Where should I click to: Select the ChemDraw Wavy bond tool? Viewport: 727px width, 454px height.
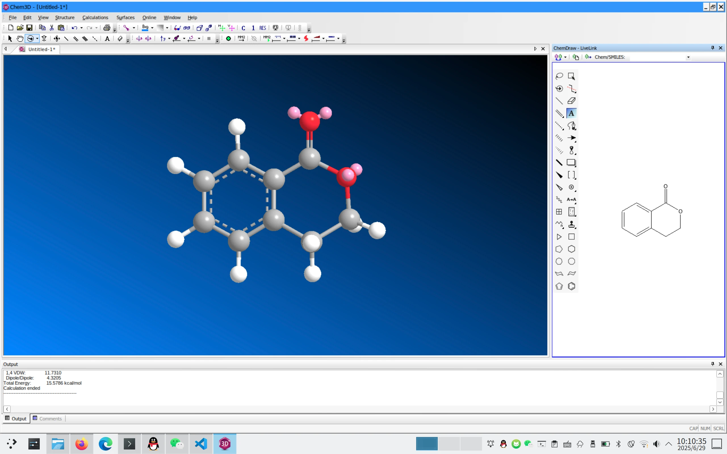[559, 200]
